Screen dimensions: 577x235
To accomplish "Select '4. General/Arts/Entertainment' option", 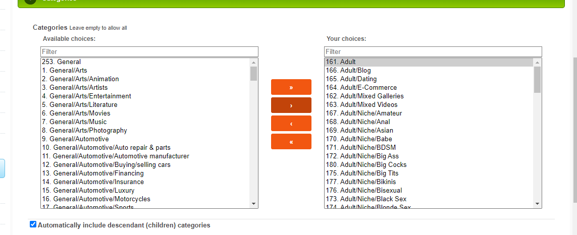I will pos(145,96).
